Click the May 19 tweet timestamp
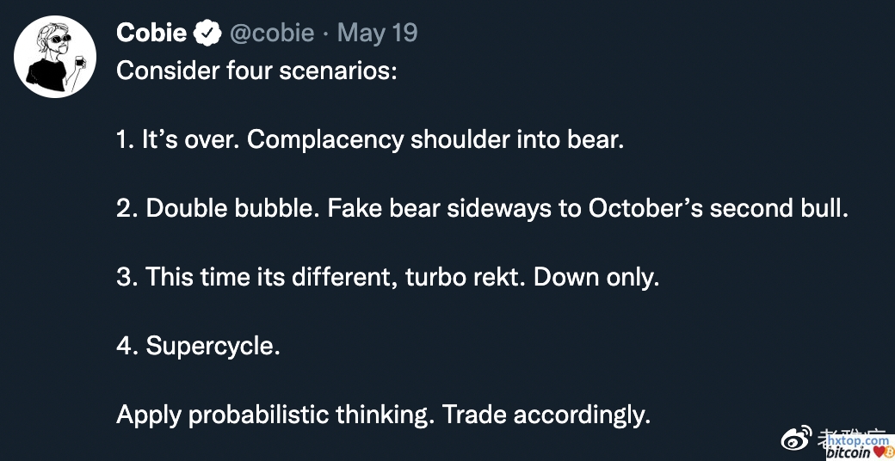This screenshot has width=895, height=461. [x=377, y=33]
